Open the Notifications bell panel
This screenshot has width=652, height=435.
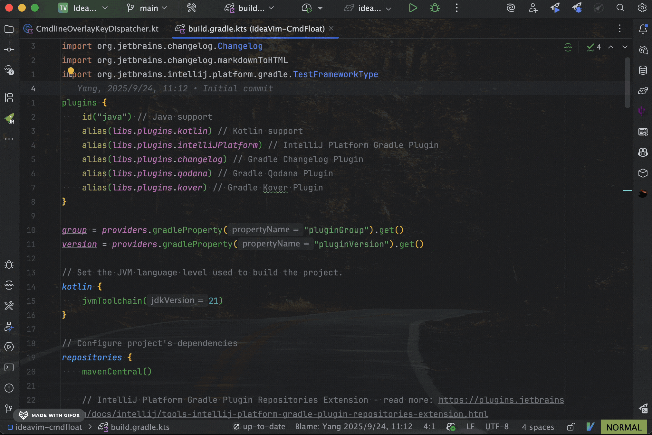[643, 29]
